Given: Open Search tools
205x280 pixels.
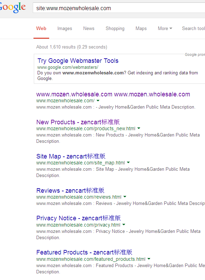Looking at the screenshot, I should click(193, 29).
